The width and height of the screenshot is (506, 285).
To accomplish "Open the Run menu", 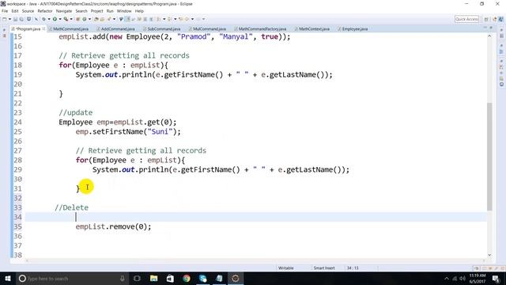I will click(110, 11).
